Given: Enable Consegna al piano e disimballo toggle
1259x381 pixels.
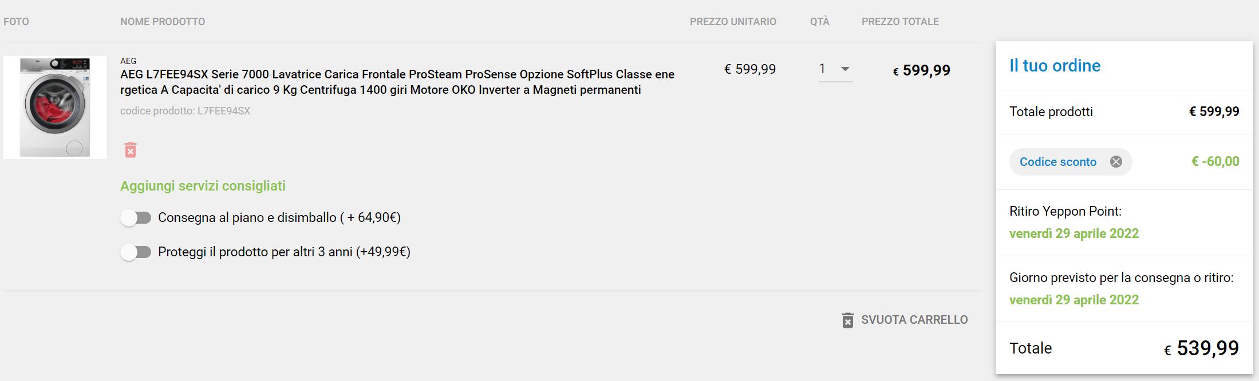Looking at the screenshot, I should [x=136, y=218].
